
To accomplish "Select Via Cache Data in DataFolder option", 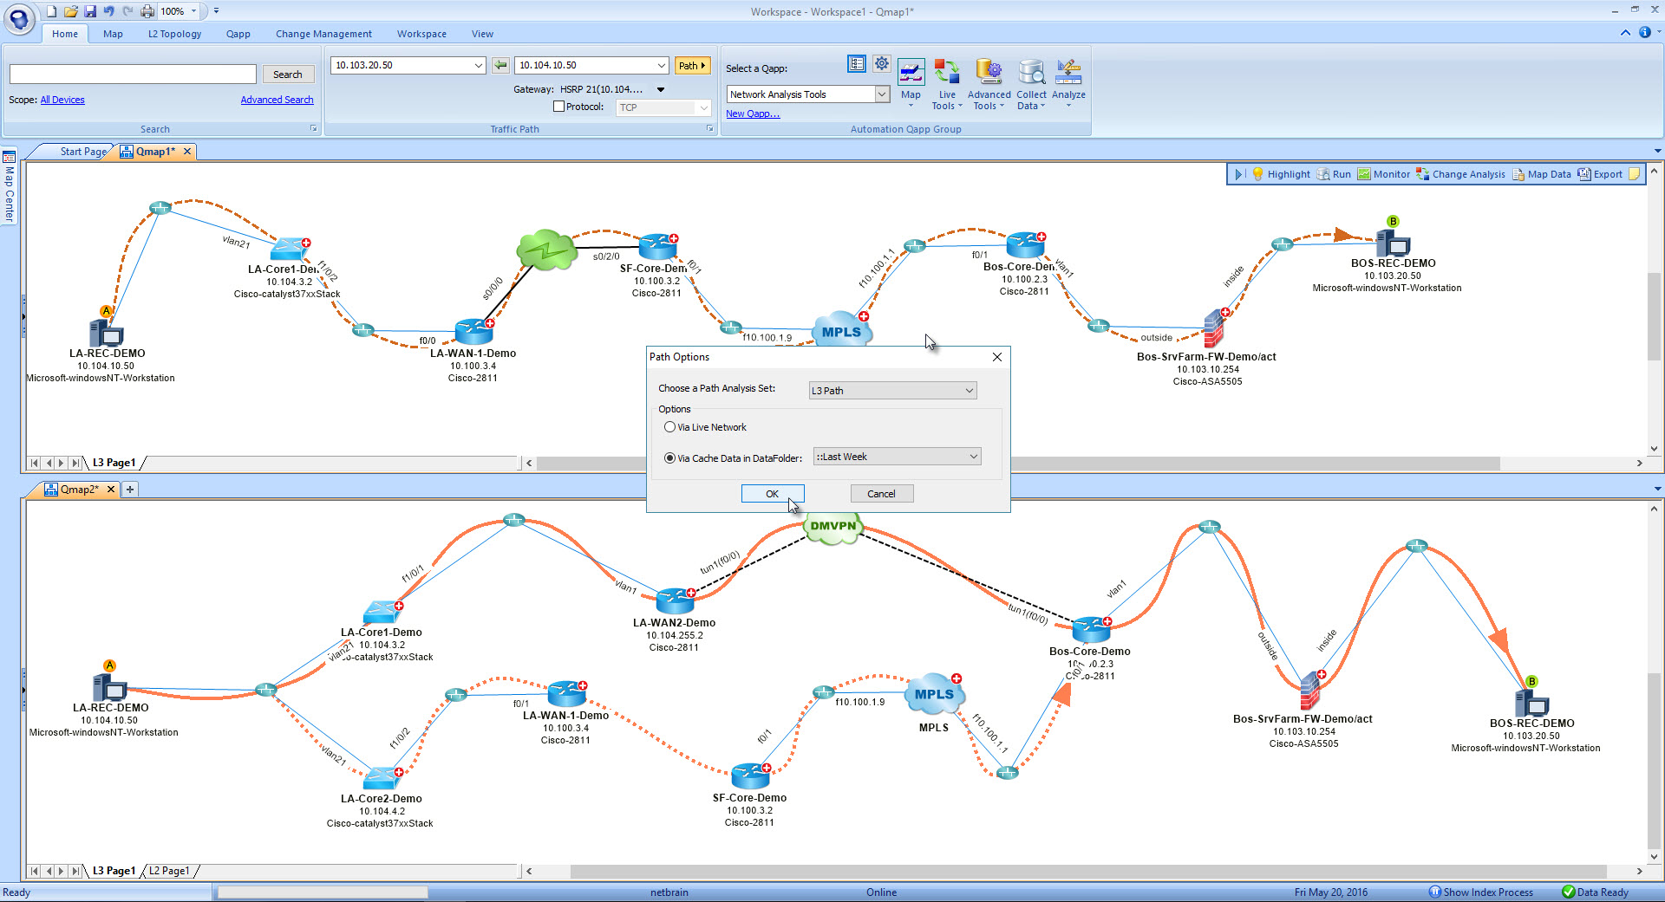I will click(x=669, y=457).
